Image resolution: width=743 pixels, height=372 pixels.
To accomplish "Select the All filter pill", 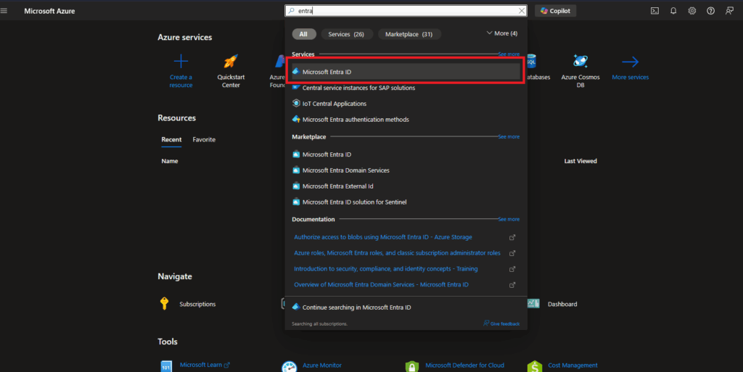I will click(x=303, y=34).
